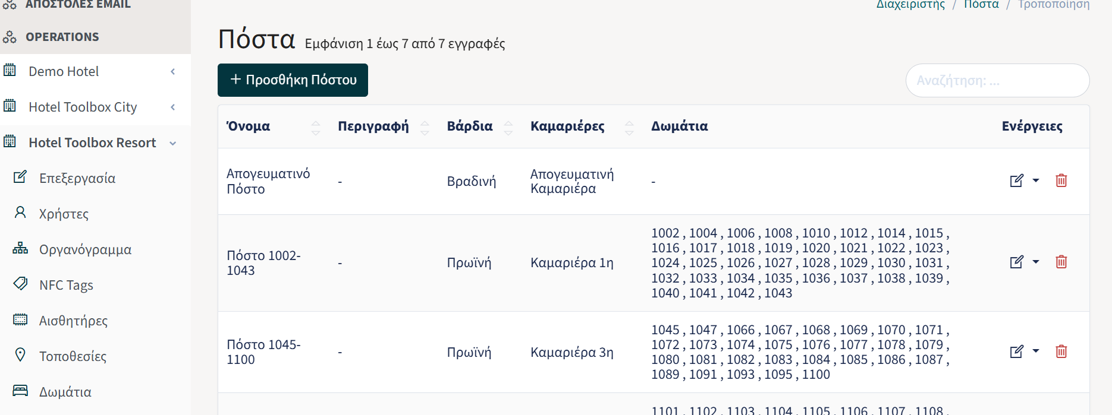Screen dimensions: 1112x415
Task: Click the Hotel Toolbox Resort building icon
Action: point(10,141)
